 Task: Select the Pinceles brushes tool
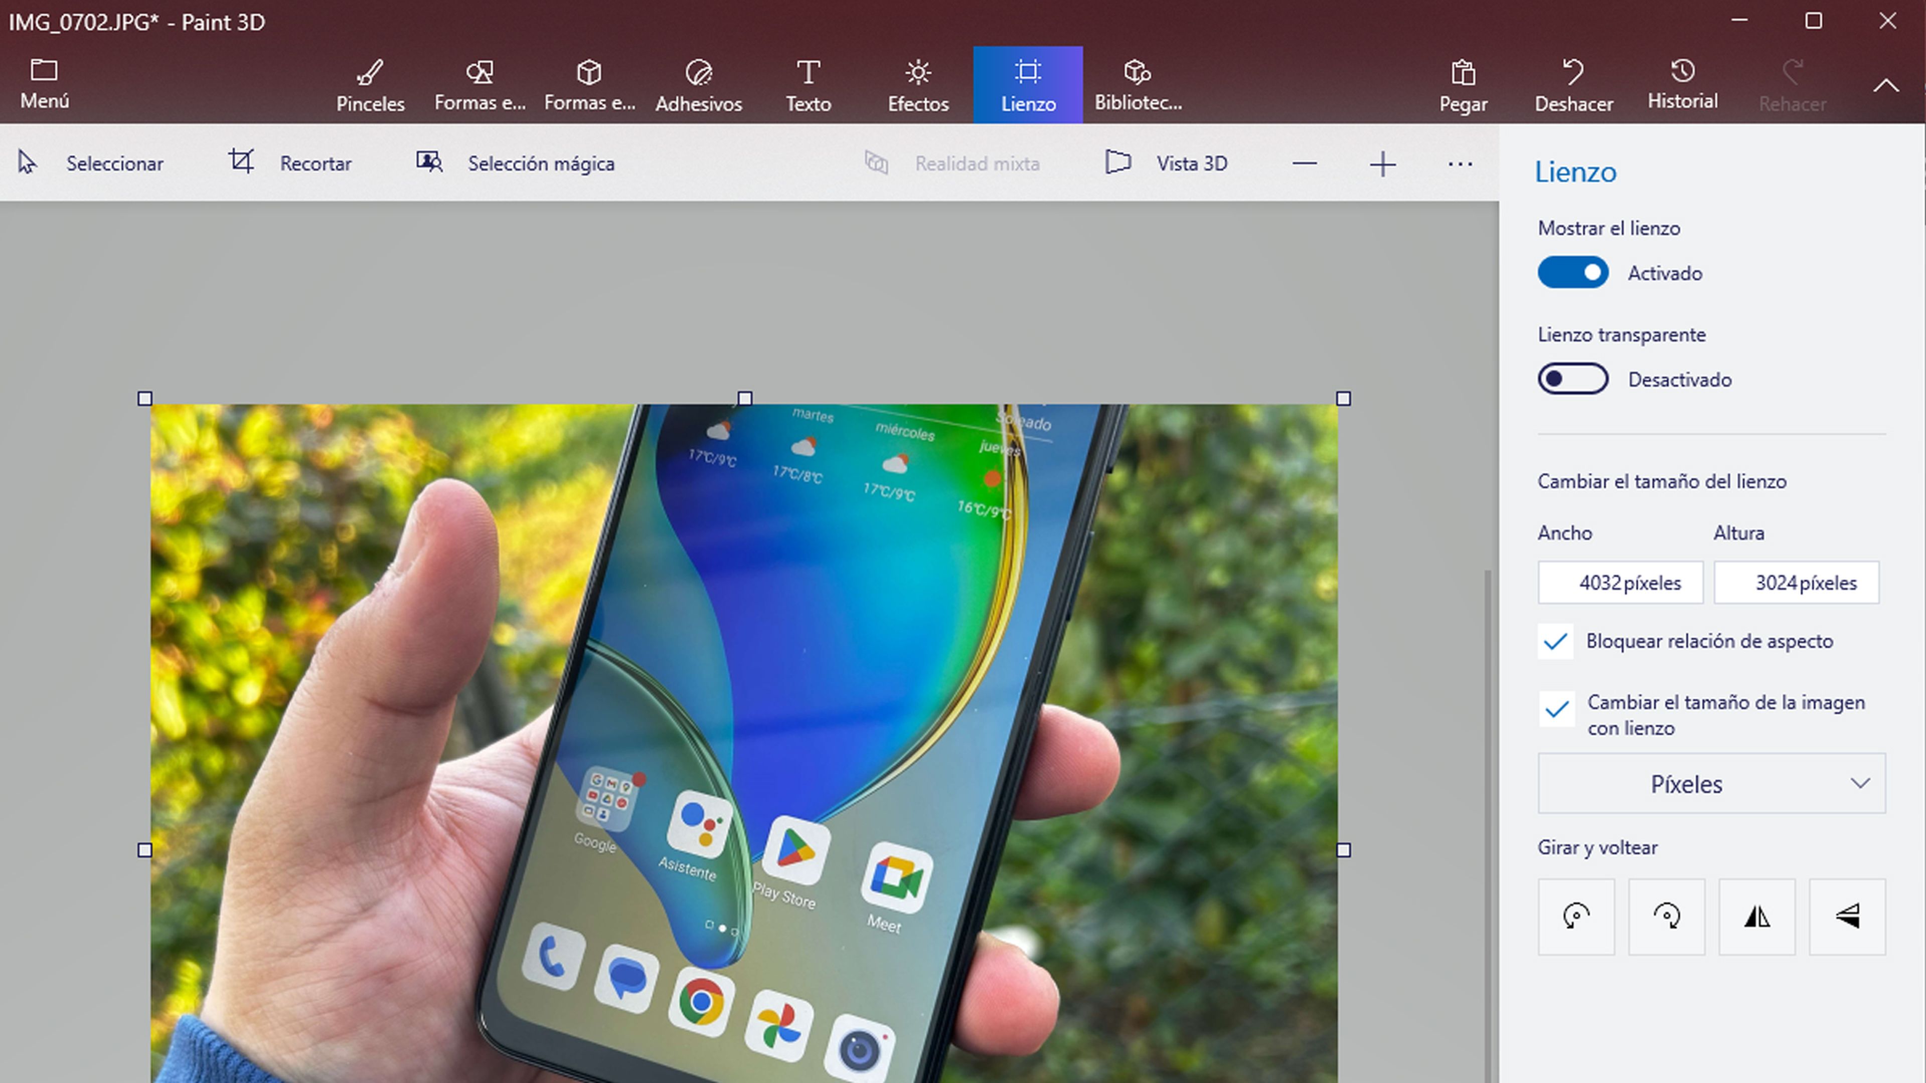click(370, 85)
